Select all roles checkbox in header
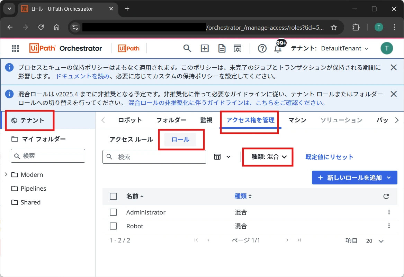Image resolution: width=404 pixels, height=277 pixels. coord(113,196)
